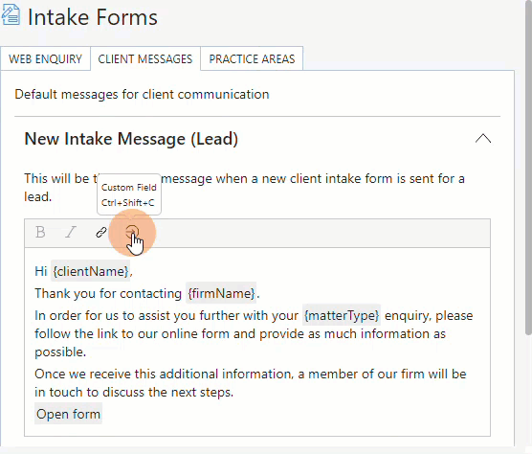The image size is (532, 454).
Task: Open the PRACTICE AREAS tab
Action: coord(252,58)
